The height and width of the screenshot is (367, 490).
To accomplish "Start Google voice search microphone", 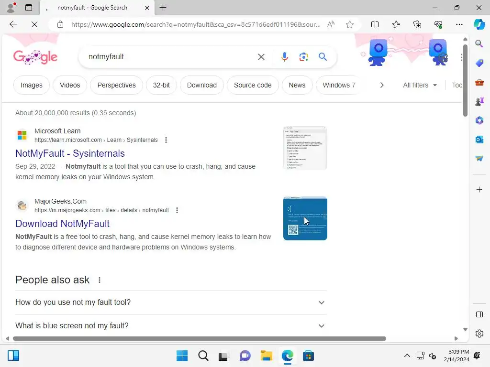I will point(284,57).
